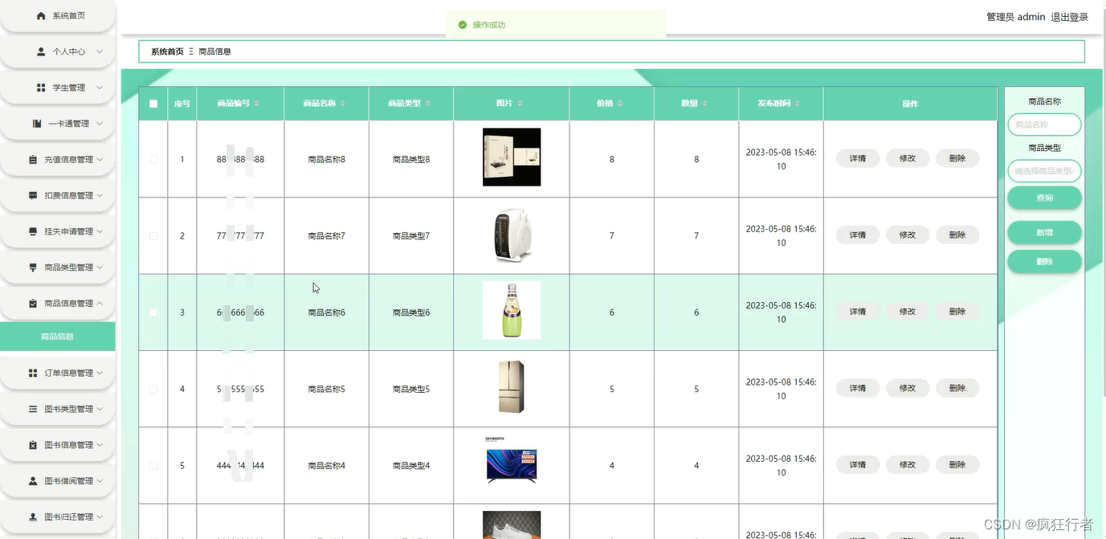Click 退出登录 to log out
The image size is (1106, 539).
point(1070,17)
